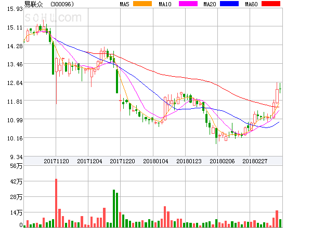Screen dimensions: 312x228
Task: Click the red MA60 legend swatch
Action: [271, 4]
